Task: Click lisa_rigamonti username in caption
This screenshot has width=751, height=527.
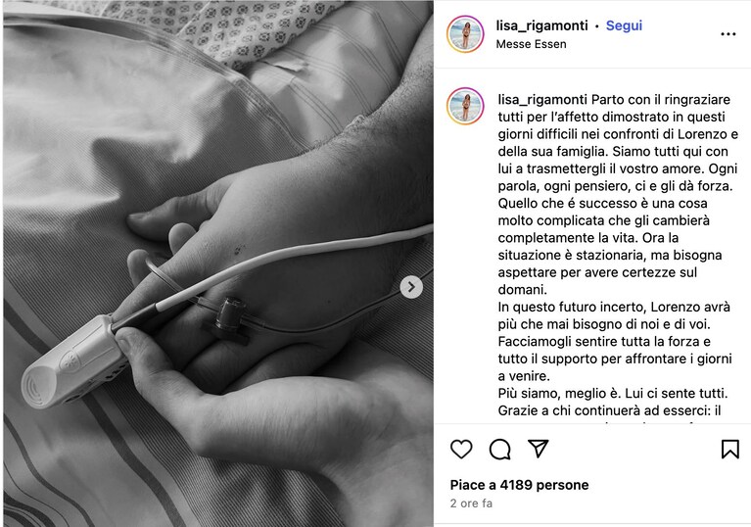Action: [x=542, y=100]
